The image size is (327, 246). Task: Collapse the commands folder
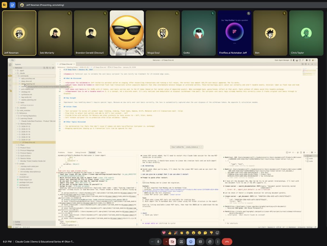click(34, 76)
